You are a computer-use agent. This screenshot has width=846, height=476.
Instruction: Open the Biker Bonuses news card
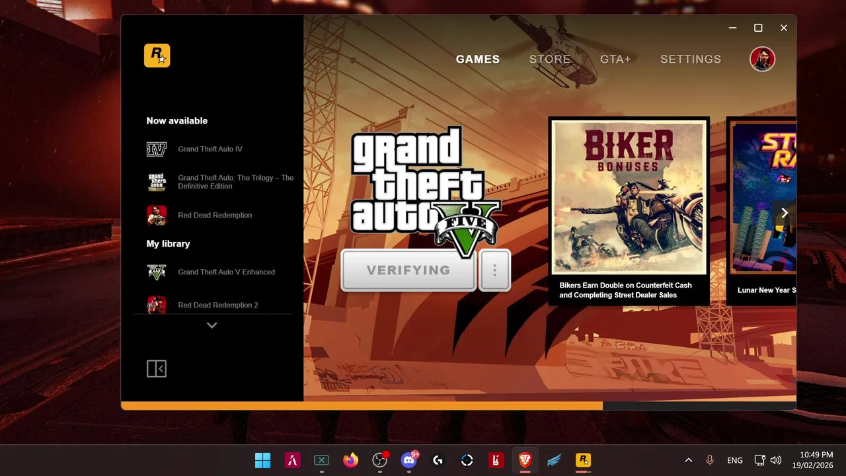pos(629,211)
